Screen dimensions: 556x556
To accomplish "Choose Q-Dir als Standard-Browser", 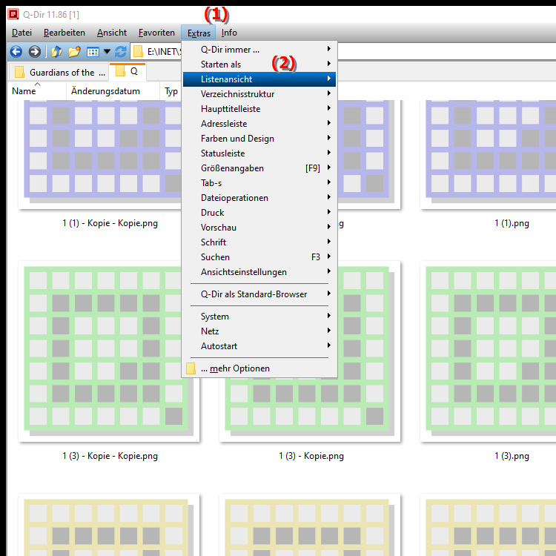I will [259, 294].
